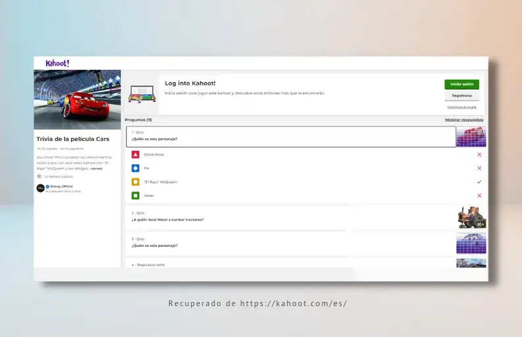Click the green checkmark on the McQueen answer
The image size is (522, 337).
click(479, 182)
